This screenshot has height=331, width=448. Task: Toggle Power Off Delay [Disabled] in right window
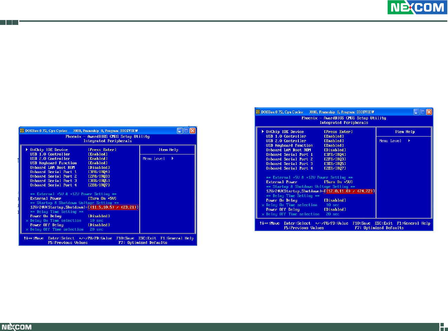pyautogui.click(x=335, y=210)
